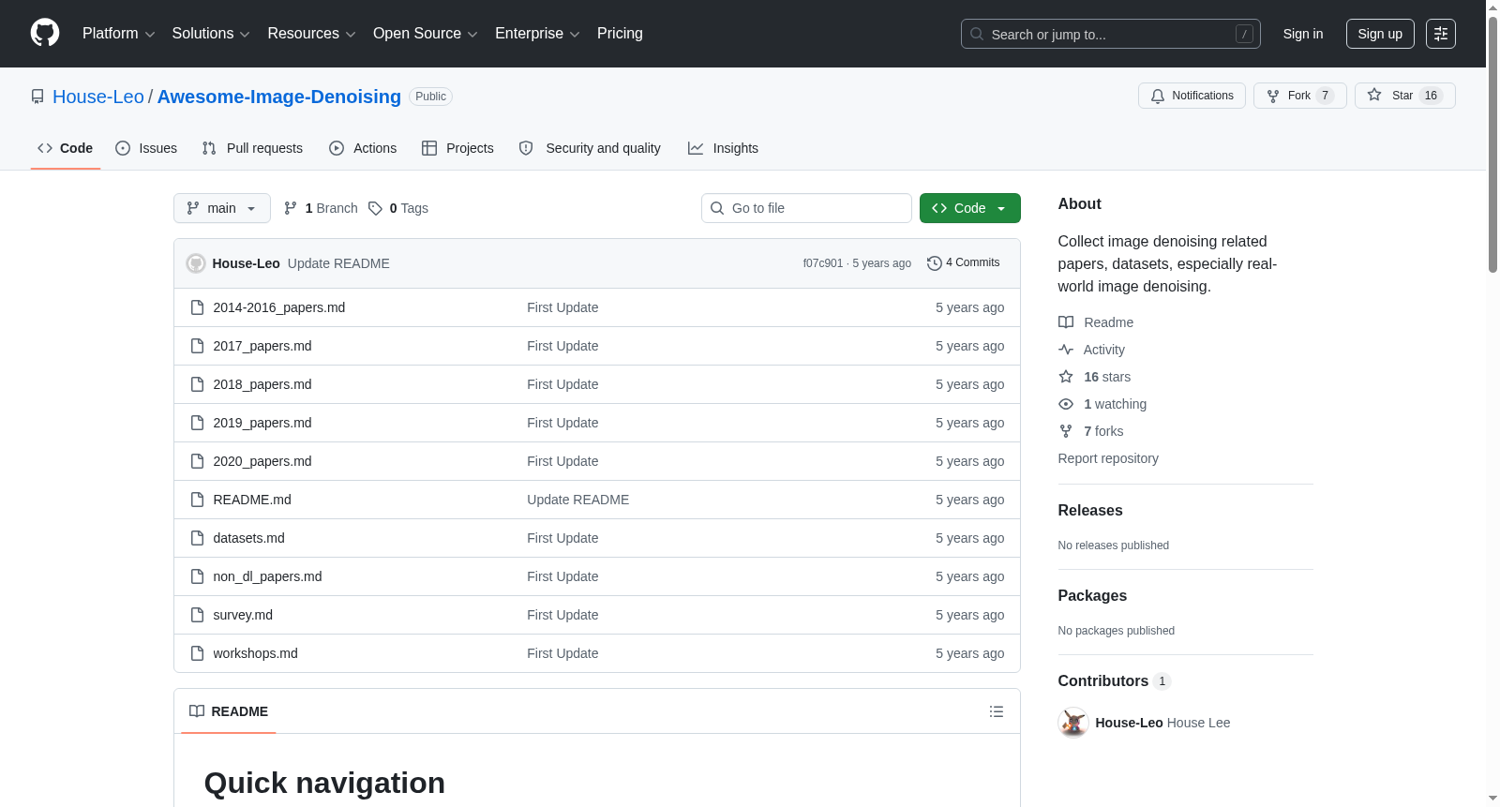Click contributor House-Leo avatar image

1073,723
